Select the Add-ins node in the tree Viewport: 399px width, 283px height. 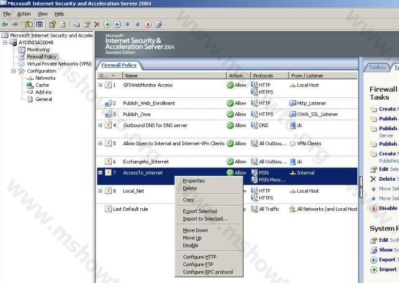pyautogui.click(x=43, y=92)
